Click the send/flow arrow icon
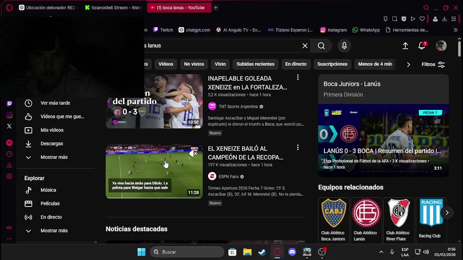 tap(413, 19)
